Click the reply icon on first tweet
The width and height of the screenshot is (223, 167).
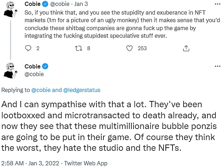(x=28, y=48)
